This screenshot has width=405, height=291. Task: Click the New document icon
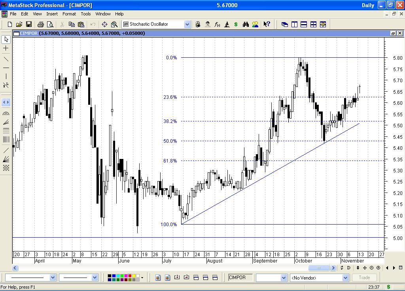[10, 24]
